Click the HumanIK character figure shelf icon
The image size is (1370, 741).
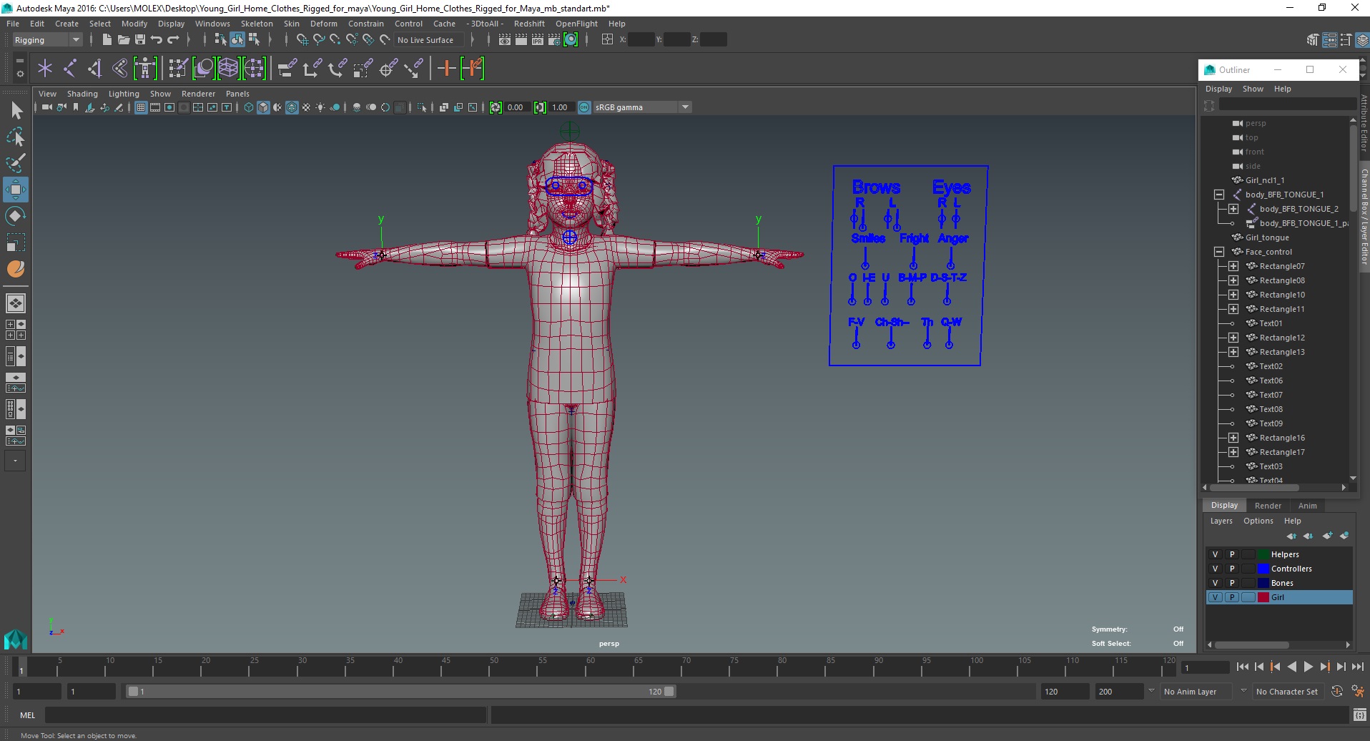coord(145,69)
